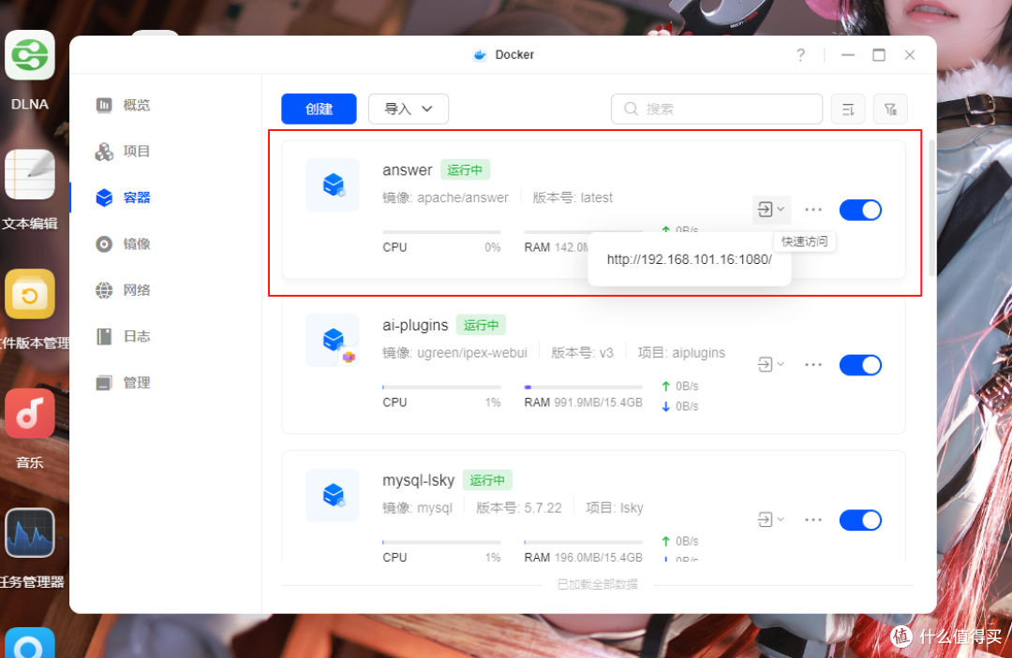Switch to the 网络 network tab

coord(137,290)
